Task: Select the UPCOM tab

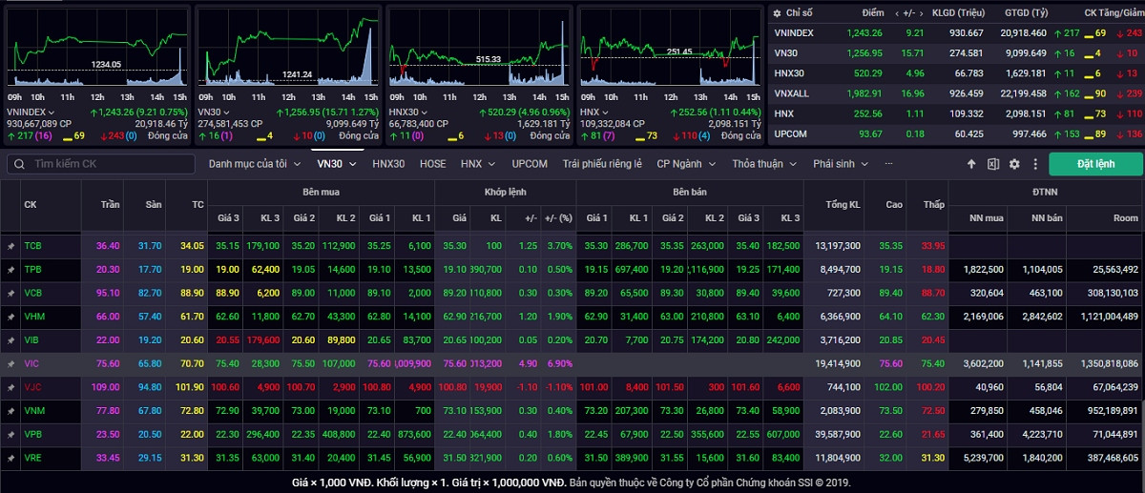Action: [530, 164]
